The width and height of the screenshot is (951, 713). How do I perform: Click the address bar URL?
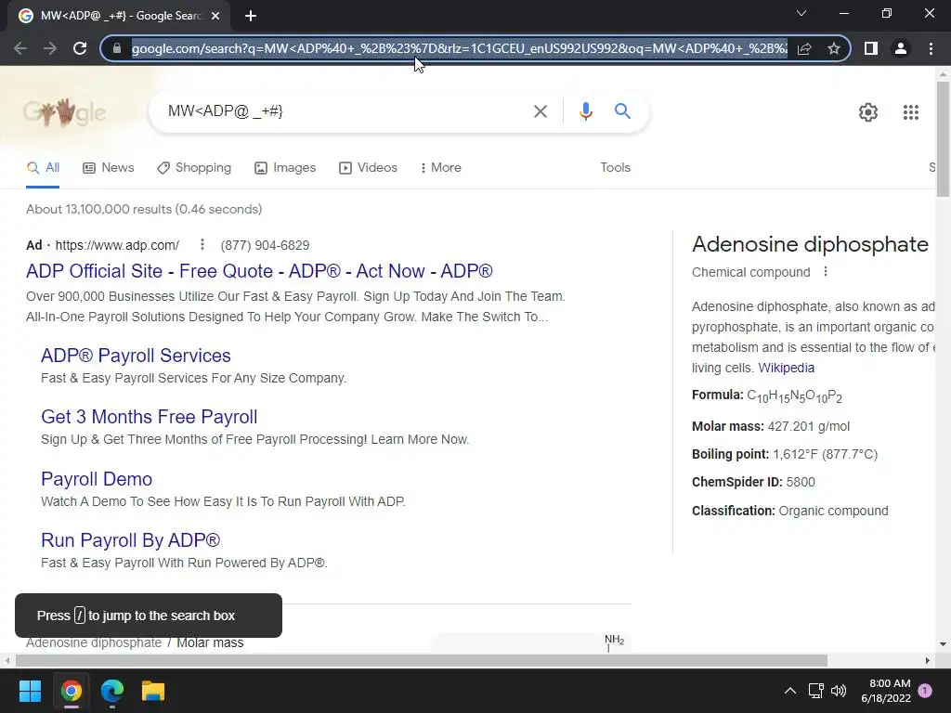pos(459,48)
